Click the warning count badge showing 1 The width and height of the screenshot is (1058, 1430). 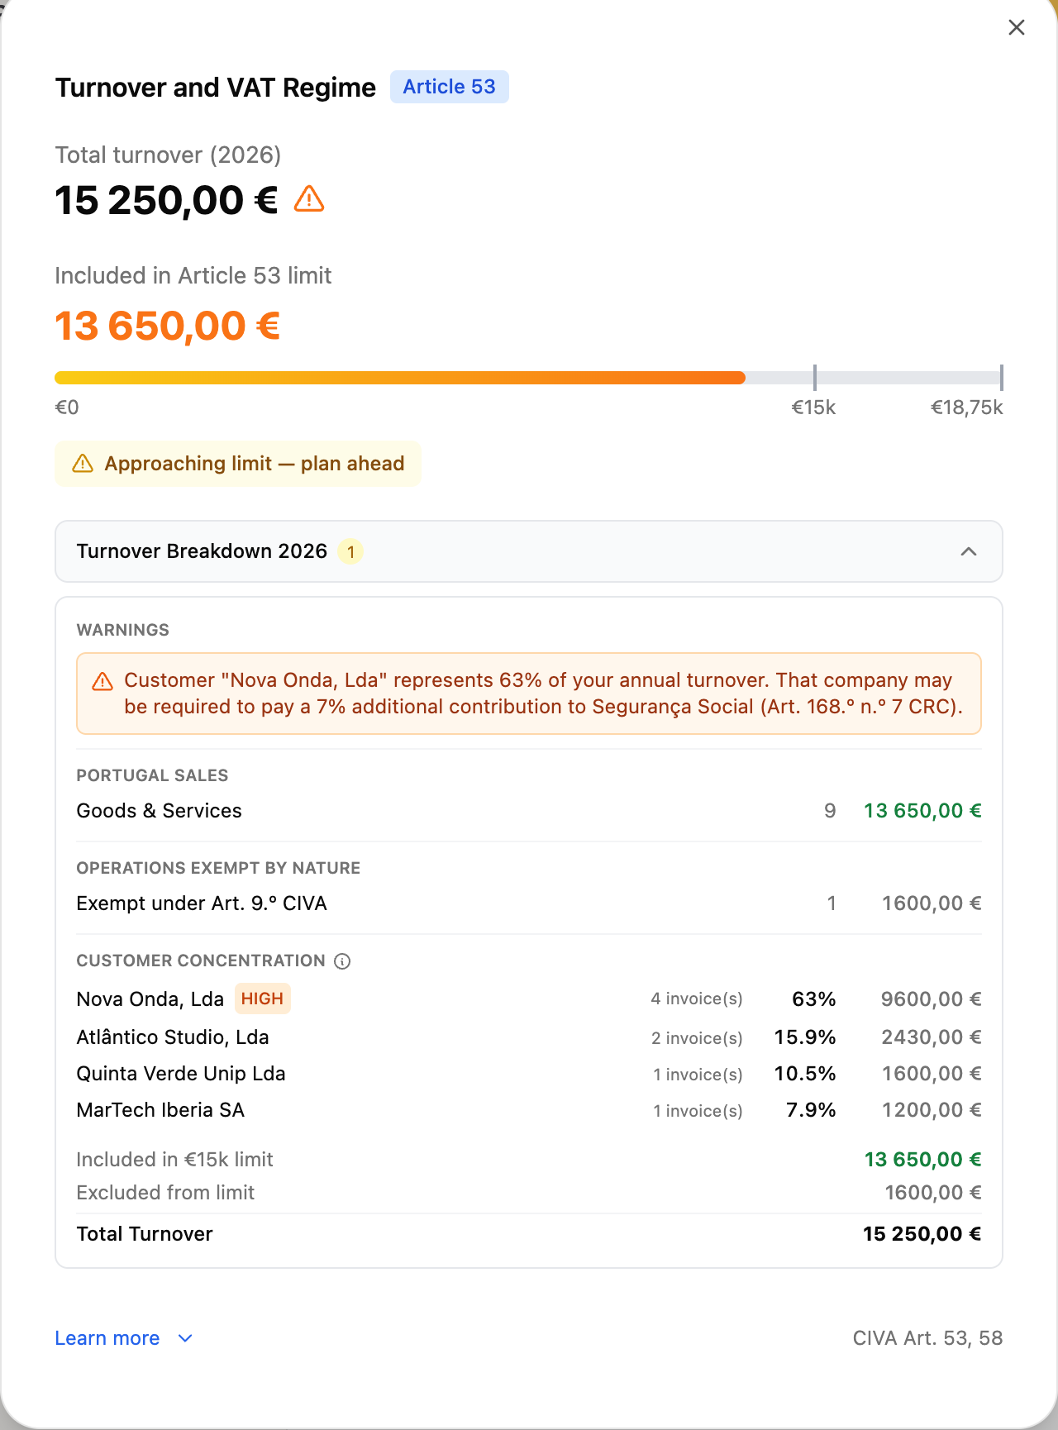tap(350, 551)
